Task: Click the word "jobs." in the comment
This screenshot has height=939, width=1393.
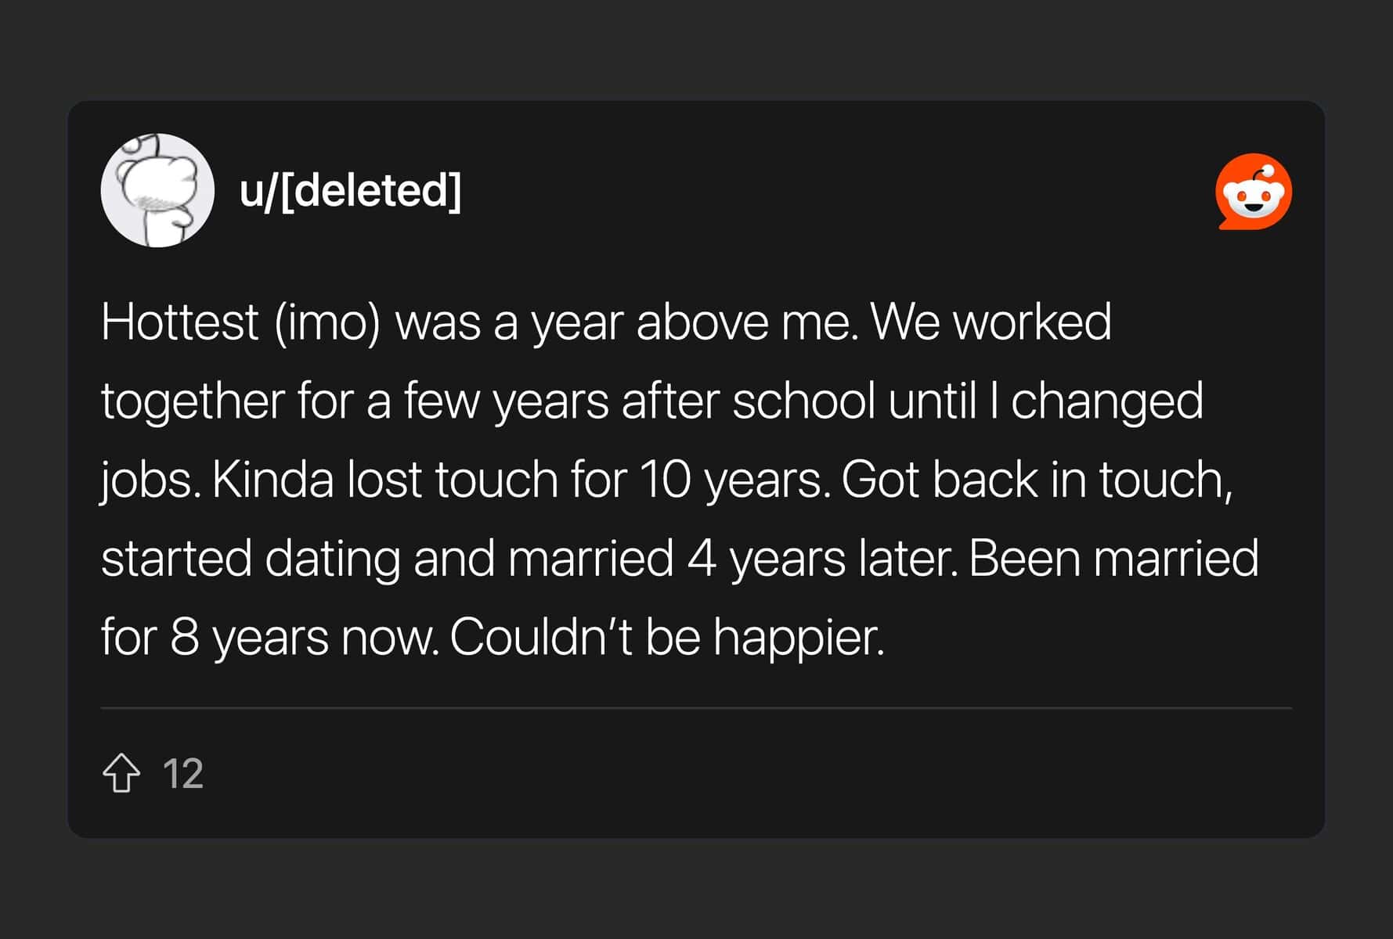Action: (x=150, y=480)
